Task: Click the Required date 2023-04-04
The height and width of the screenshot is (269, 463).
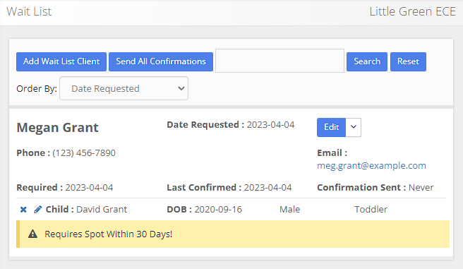Action: click(89, 188)
